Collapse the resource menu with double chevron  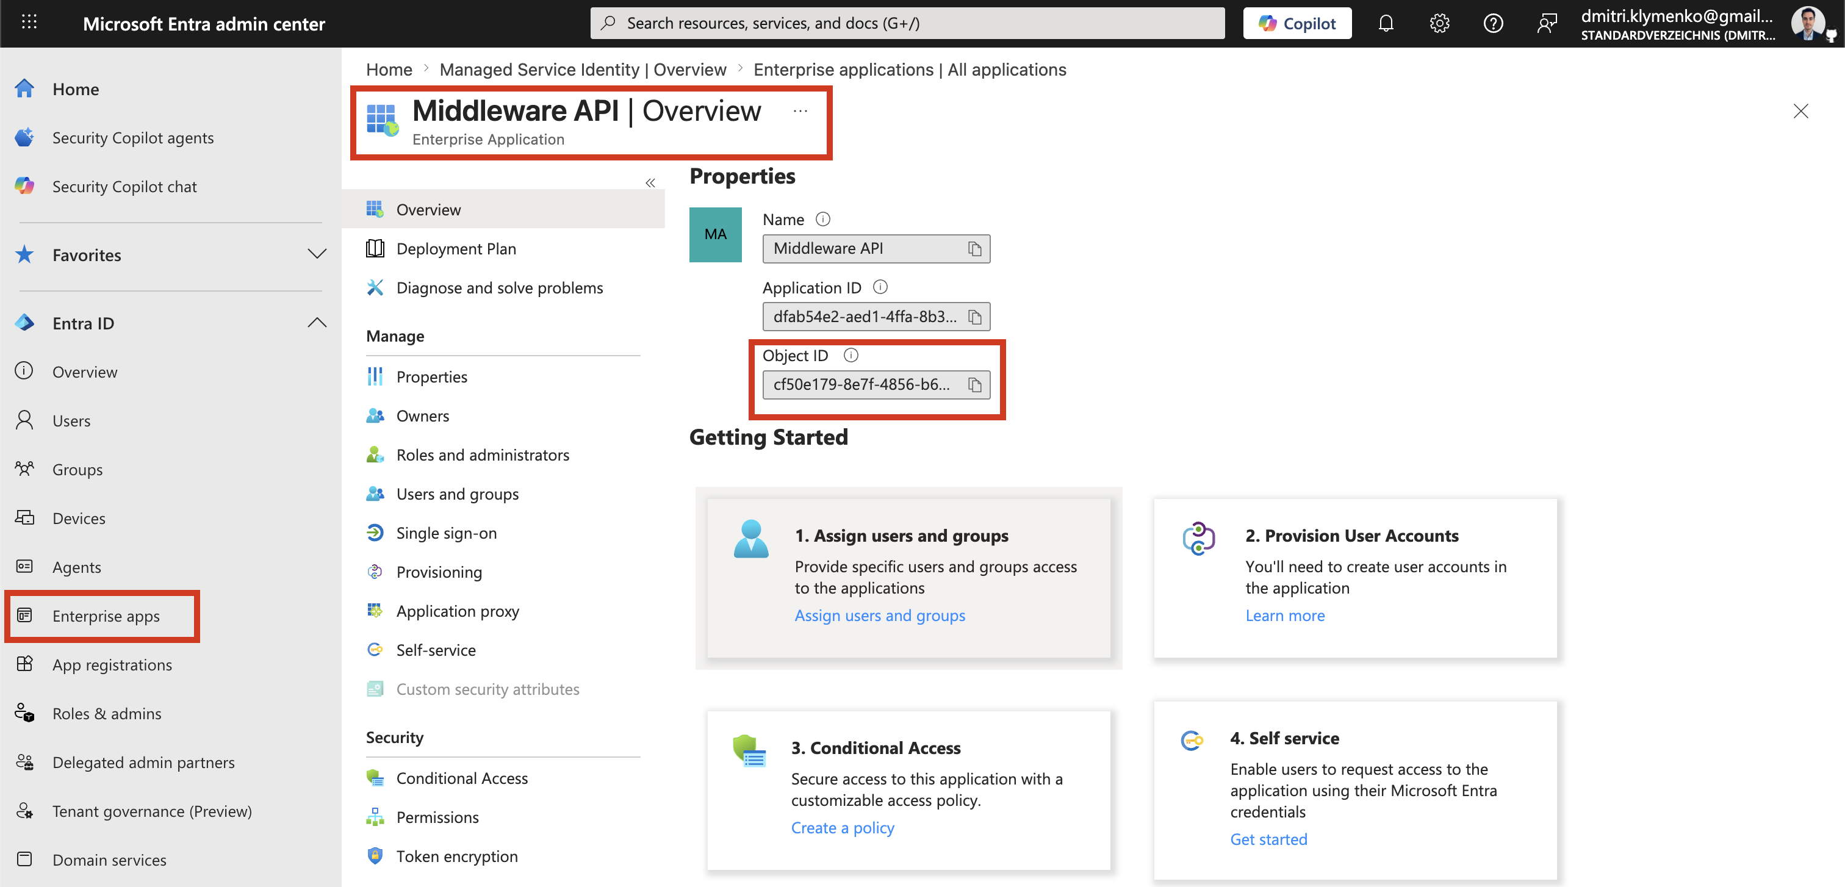(650, 183)
